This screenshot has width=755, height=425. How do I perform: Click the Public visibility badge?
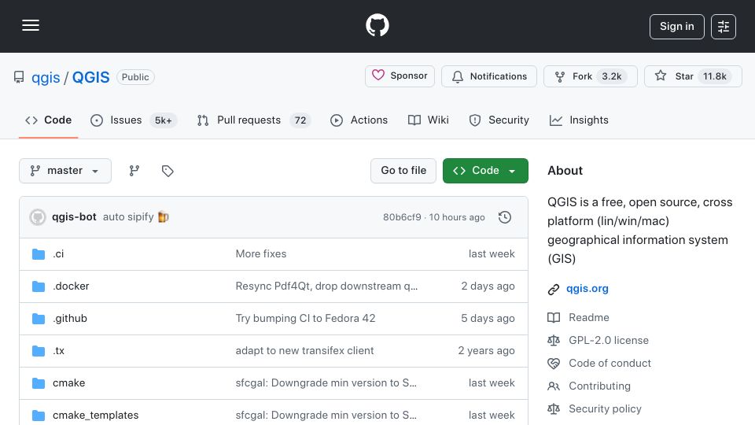click(x=135, y=77)
